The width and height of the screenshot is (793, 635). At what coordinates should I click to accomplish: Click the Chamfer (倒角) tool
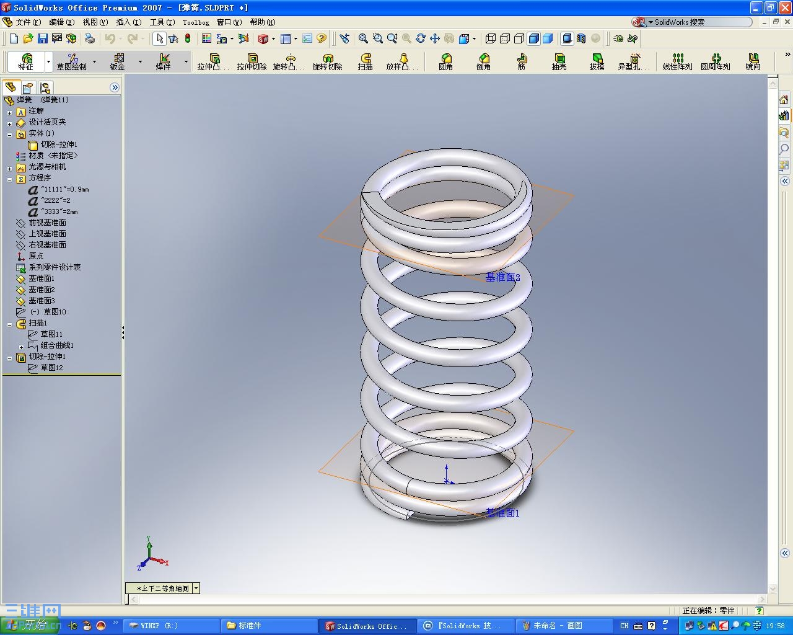coord(484,62)
